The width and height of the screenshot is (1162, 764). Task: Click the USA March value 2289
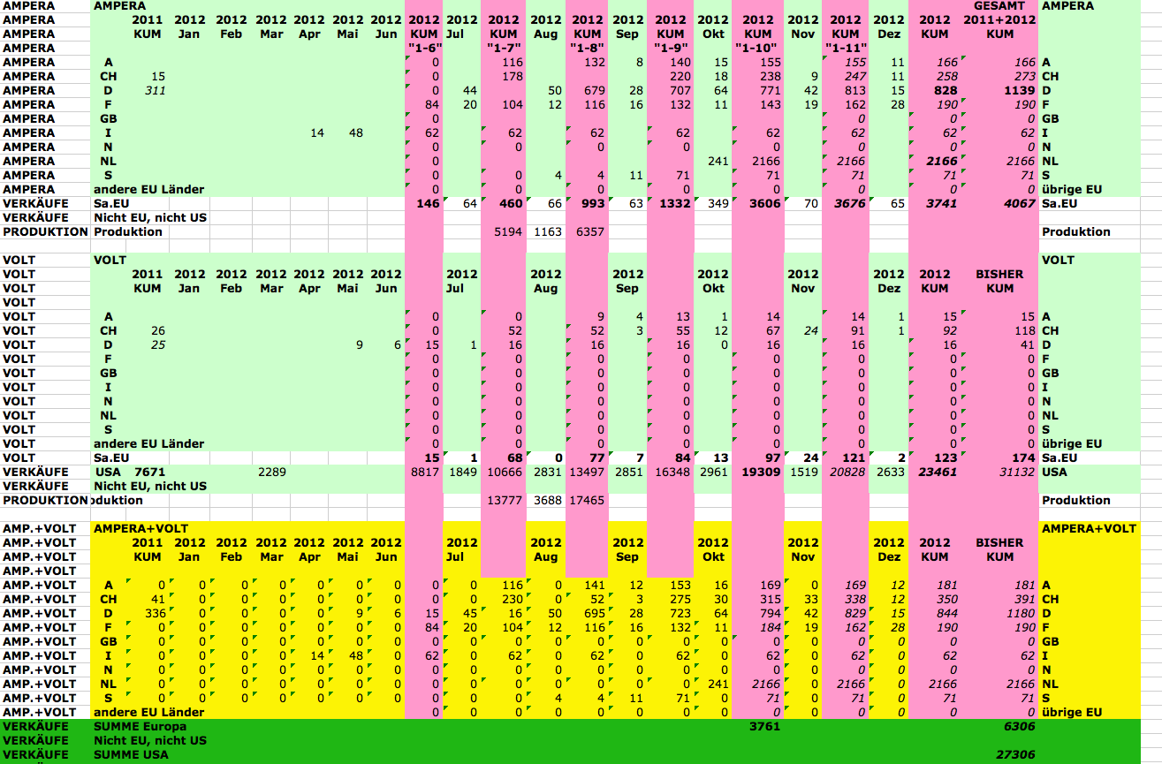click(271, 472)
